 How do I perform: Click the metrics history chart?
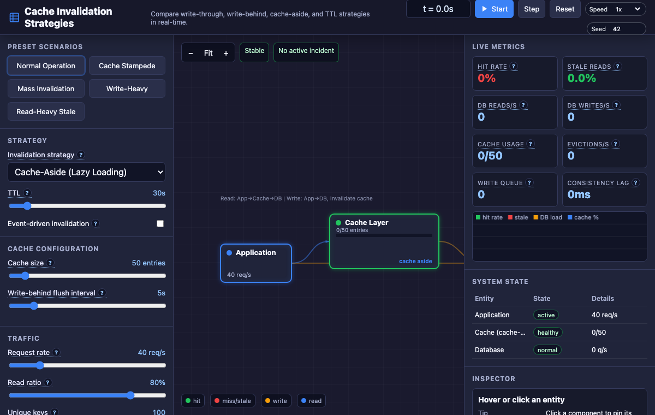tap(559, 236)
